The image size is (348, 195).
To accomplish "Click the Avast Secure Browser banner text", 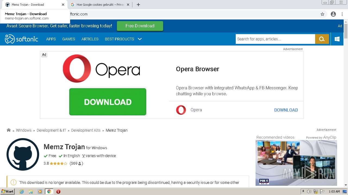I will click(59, 26).
